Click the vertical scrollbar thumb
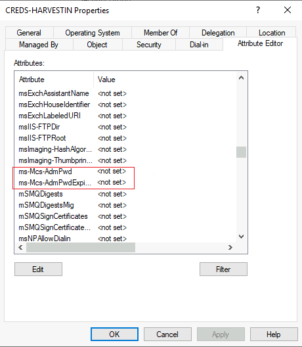This screenshot has width=302, height=347. pyautogui.click(x=241, y=152)
